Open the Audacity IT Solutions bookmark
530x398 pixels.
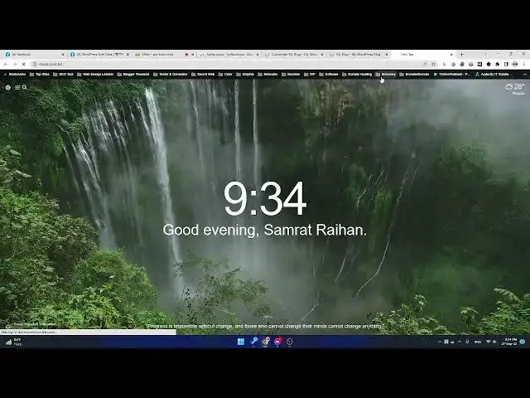coord(493,74)
